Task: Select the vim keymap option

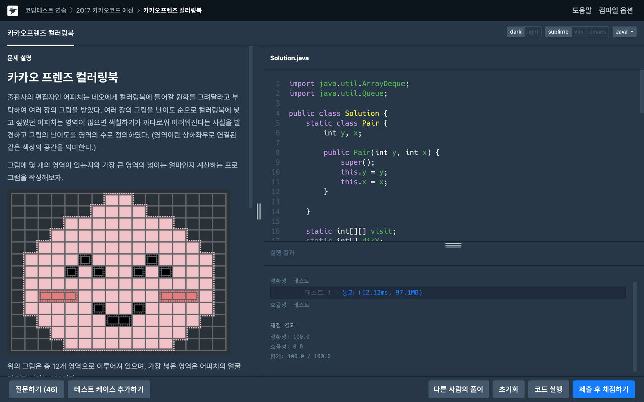Action: click(579, 32)
